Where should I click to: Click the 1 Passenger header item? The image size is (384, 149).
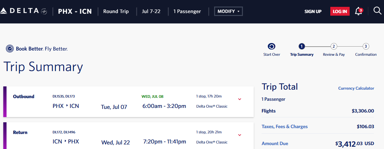tap(187, 11)
